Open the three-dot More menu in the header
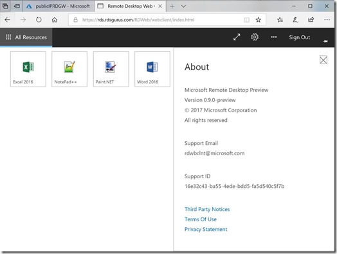 273,37
